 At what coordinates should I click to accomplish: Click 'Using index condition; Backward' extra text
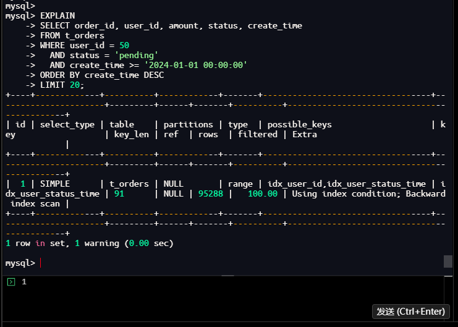point(368,193)
